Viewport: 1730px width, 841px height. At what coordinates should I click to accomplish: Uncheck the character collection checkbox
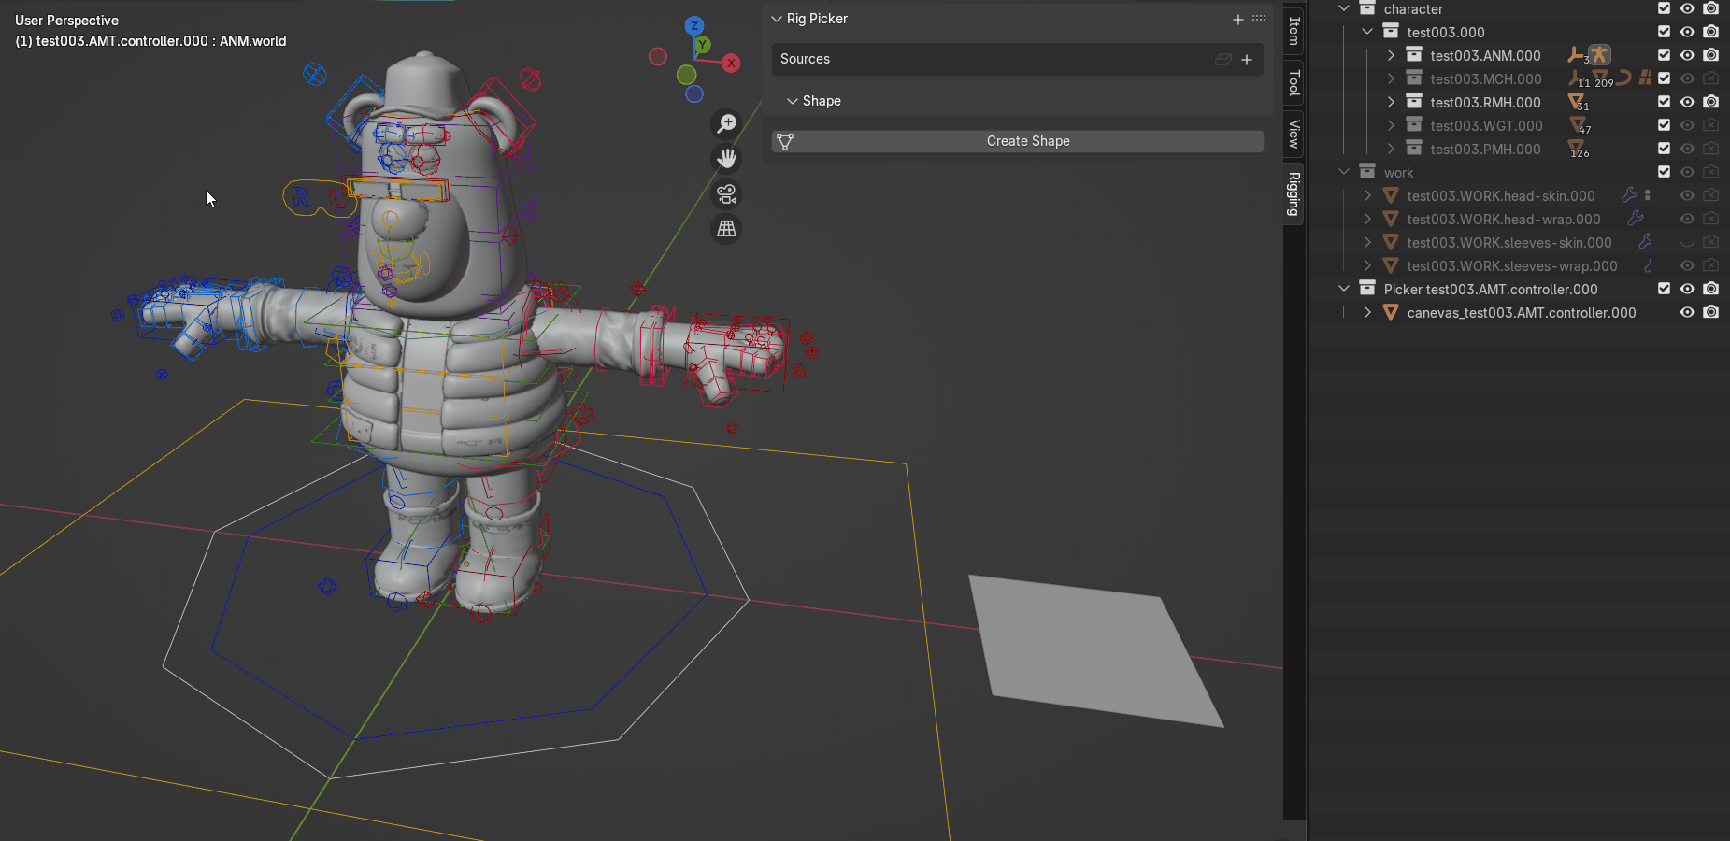point(1664,8)
